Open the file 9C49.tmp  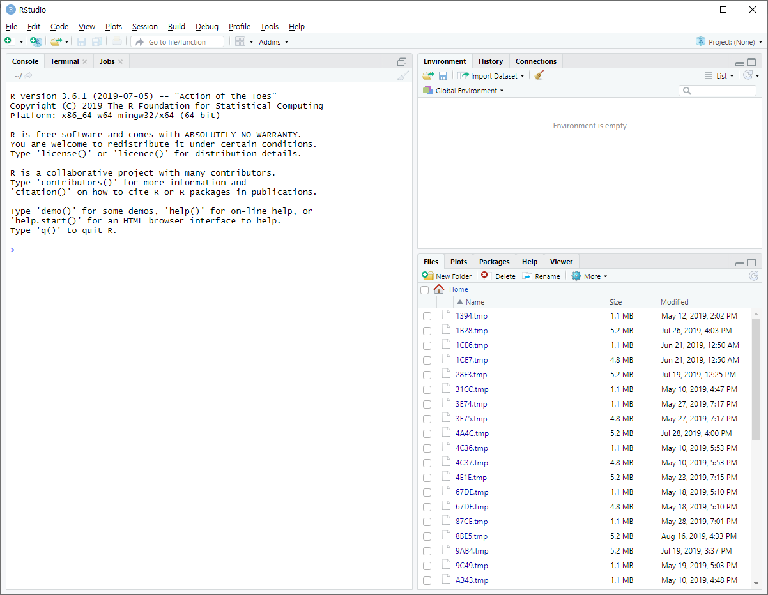point(472,566)
